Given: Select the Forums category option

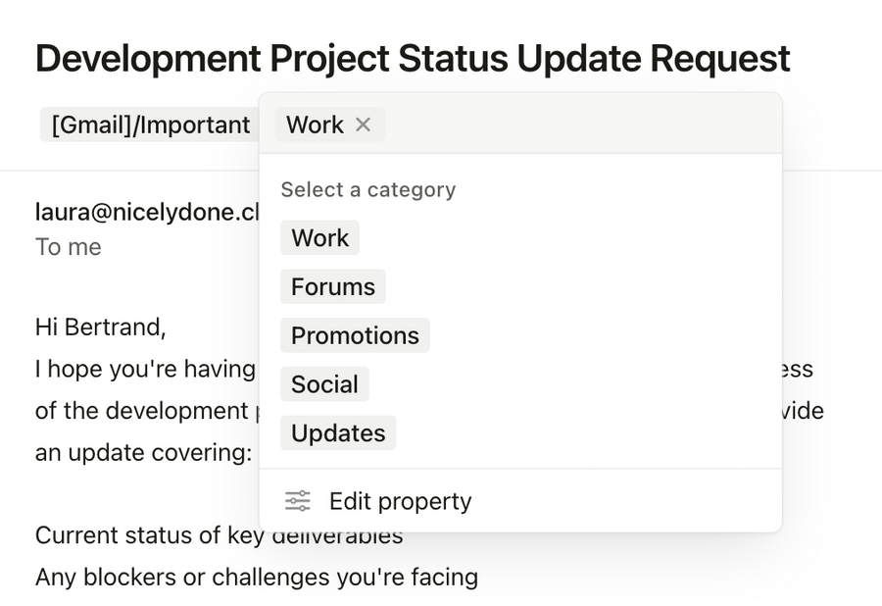Looking at the screenshot, I should pos(332,286).
